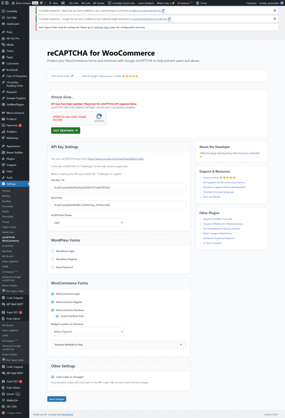Open Writing settings submenu item
Viewport: 285px width, 418px height.
[x=6, y=196]
